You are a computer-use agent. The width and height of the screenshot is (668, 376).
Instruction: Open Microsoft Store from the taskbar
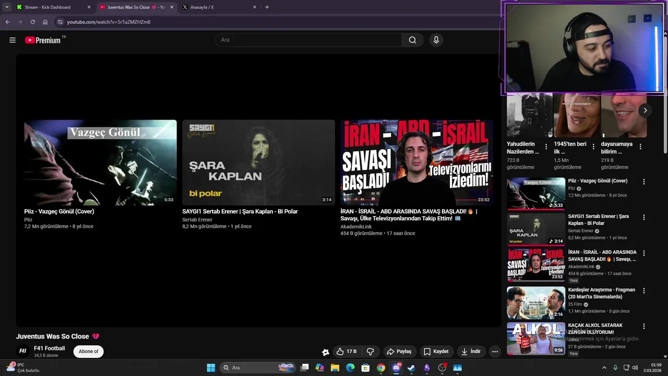click(x=365, y=368)
